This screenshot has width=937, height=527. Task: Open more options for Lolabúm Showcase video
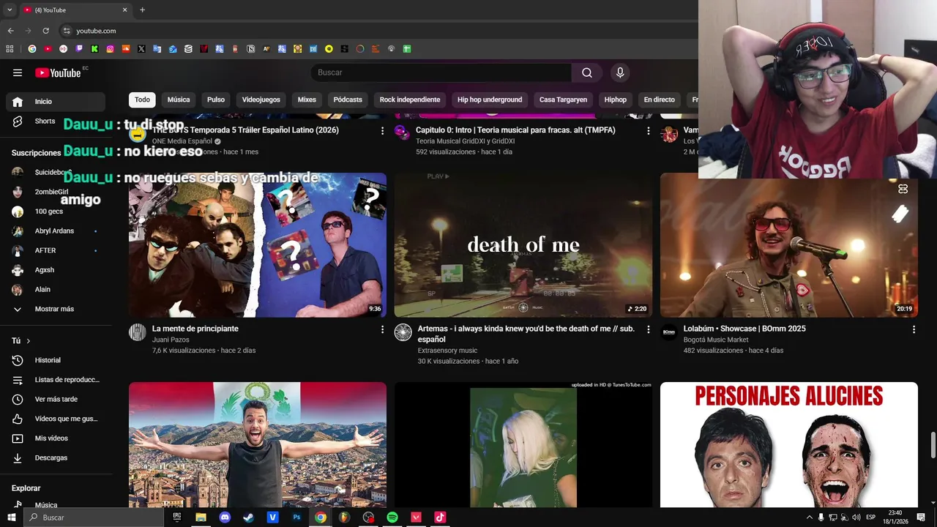[x=914, y=329]
